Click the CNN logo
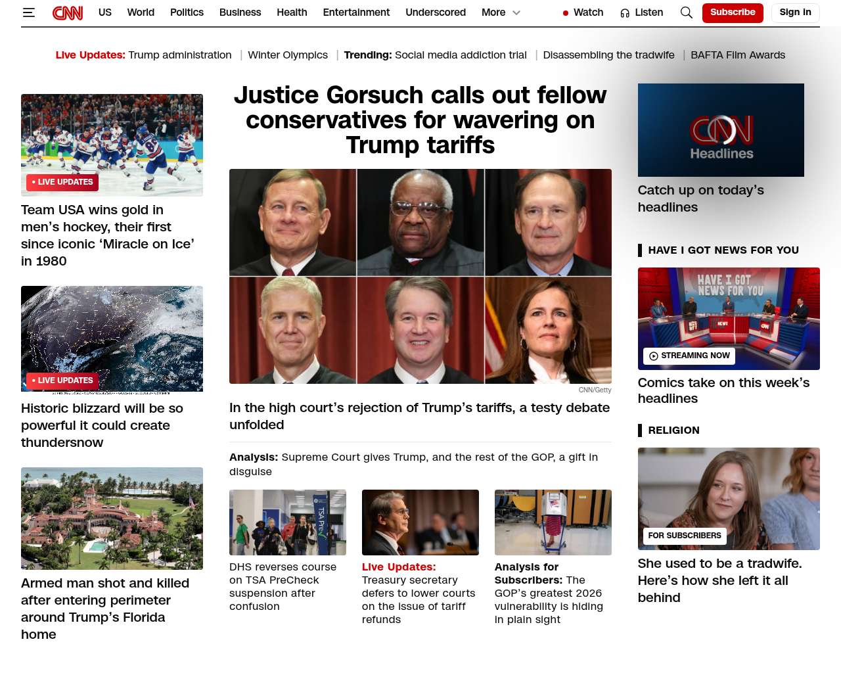This screenshot has height=673, width=841. tap(68, 12)
